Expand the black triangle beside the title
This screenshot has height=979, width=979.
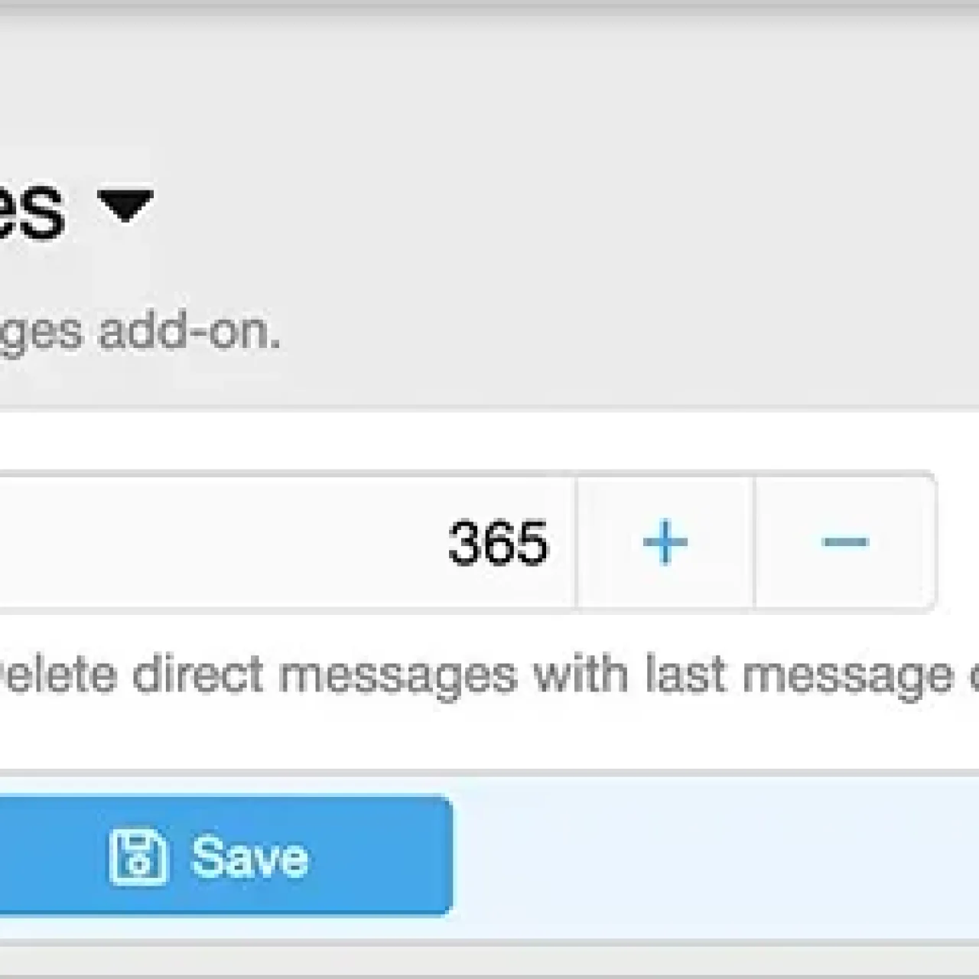click(x=125, y=206)
